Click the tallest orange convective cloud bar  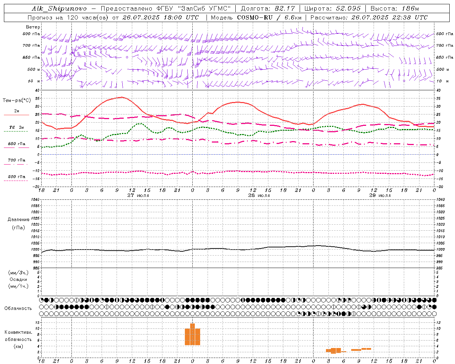pos(192,334)
